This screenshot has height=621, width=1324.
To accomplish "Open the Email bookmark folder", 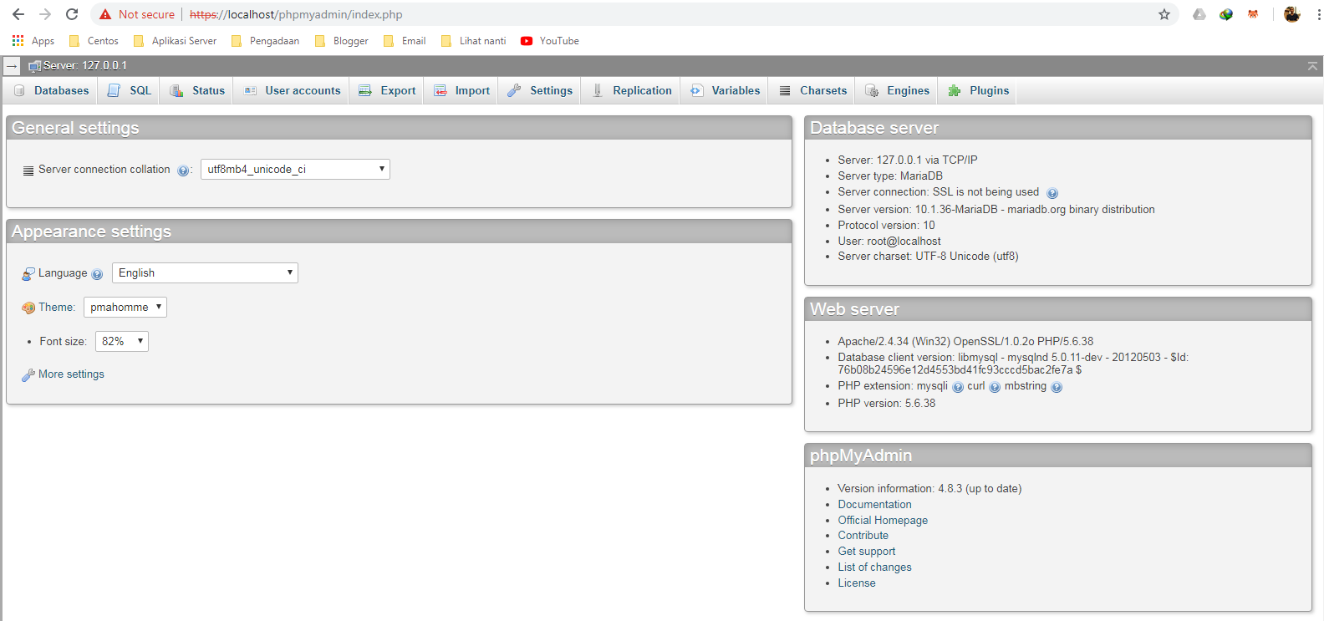I will tap(405, 41).
